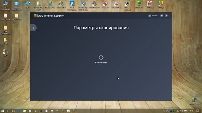The image size is (202, 113).
Task: Open the AVG Меню hamburger menu
Action: click(x=153, y=16)
